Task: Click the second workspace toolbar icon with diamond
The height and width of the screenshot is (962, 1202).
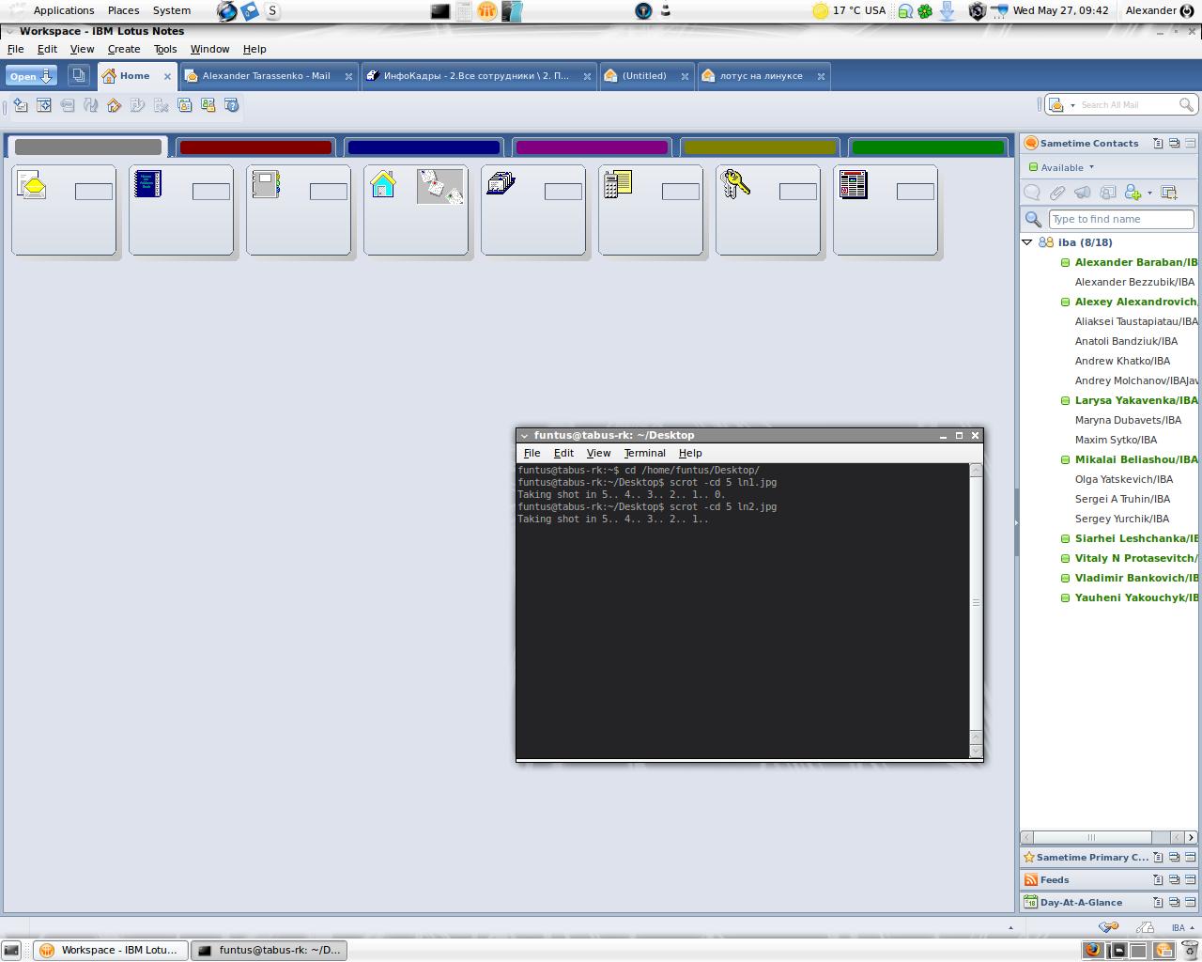Action: pos(44,105)
